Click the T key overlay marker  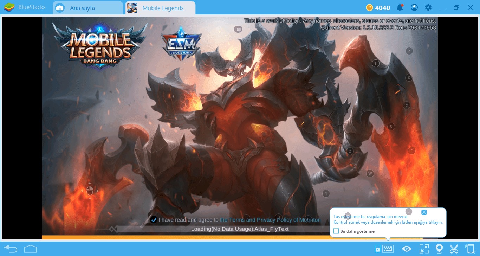376,63
